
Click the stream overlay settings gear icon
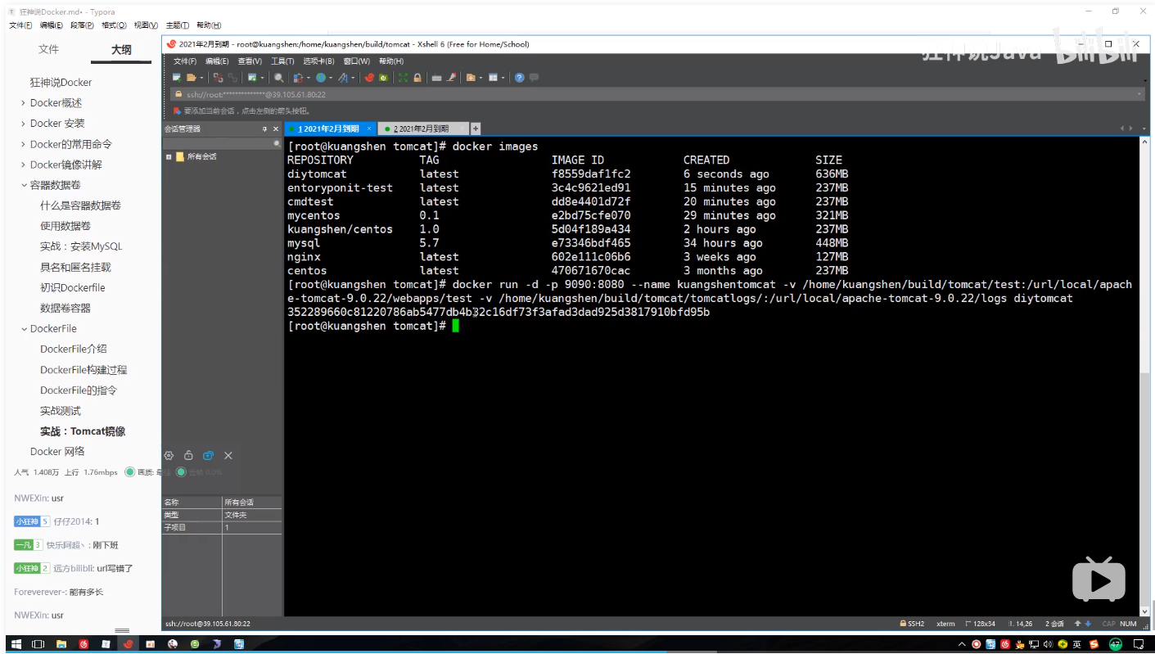(x=169, y=455)
